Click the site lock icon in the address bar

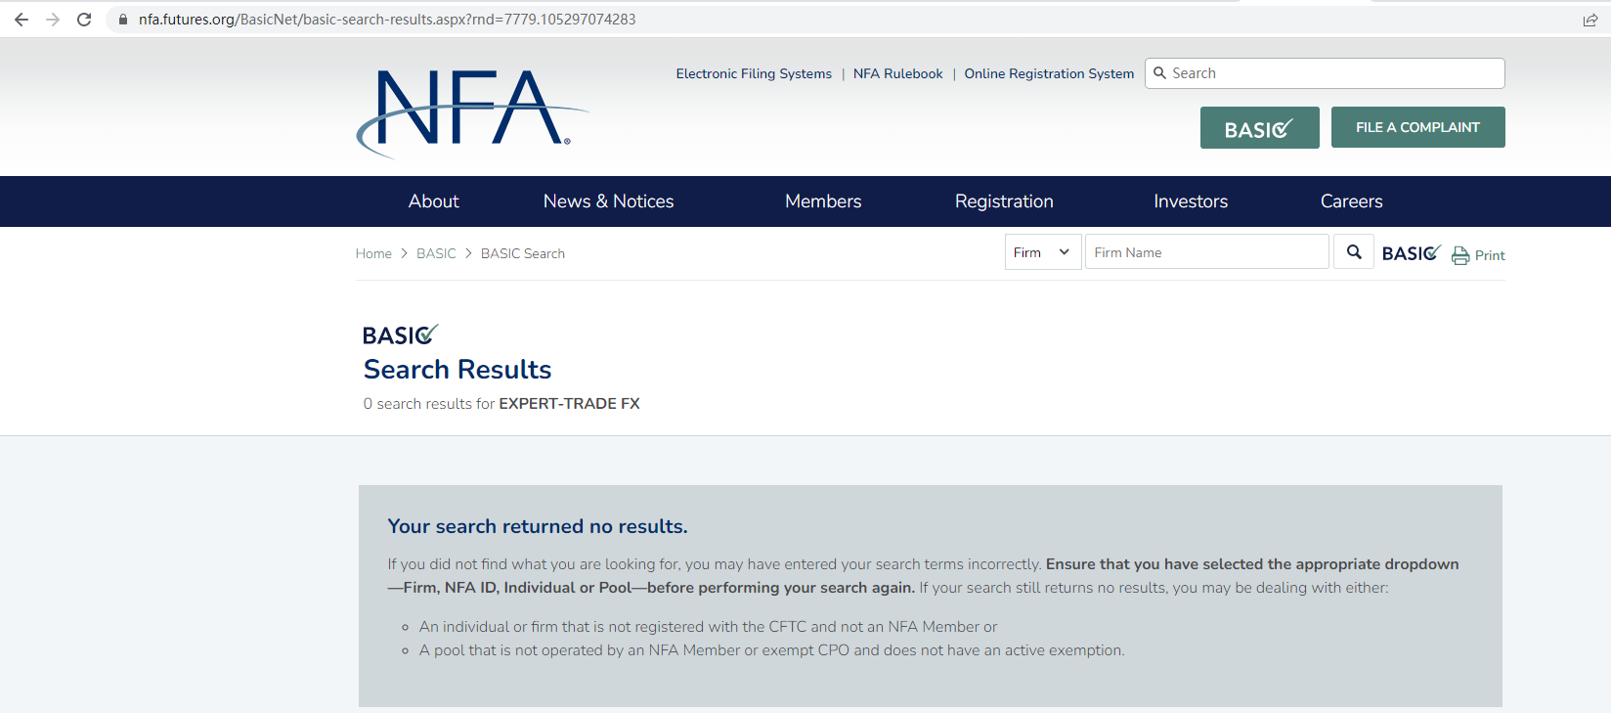pos(123,20)
